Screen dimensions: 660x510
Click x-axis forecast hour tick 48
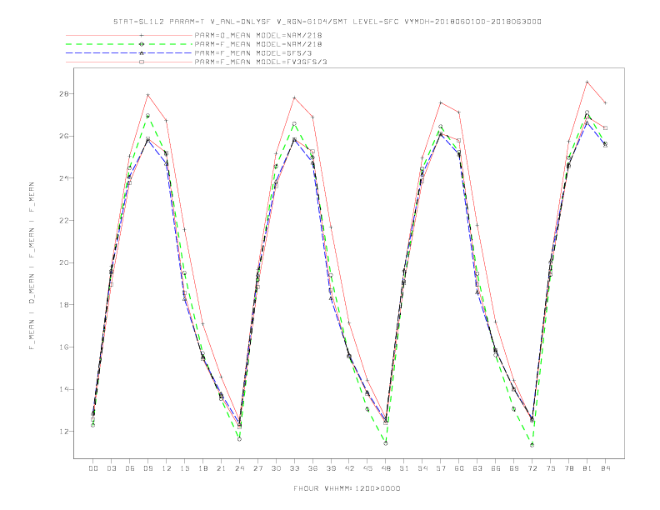point(386,468)
